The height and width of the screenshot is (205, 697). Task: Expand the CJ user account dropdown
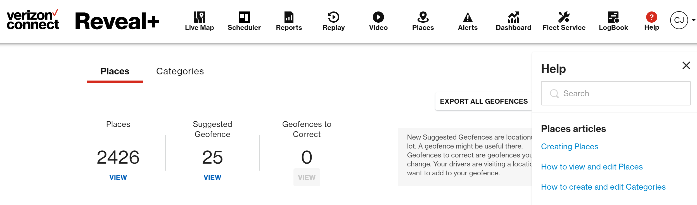point(693,20)
